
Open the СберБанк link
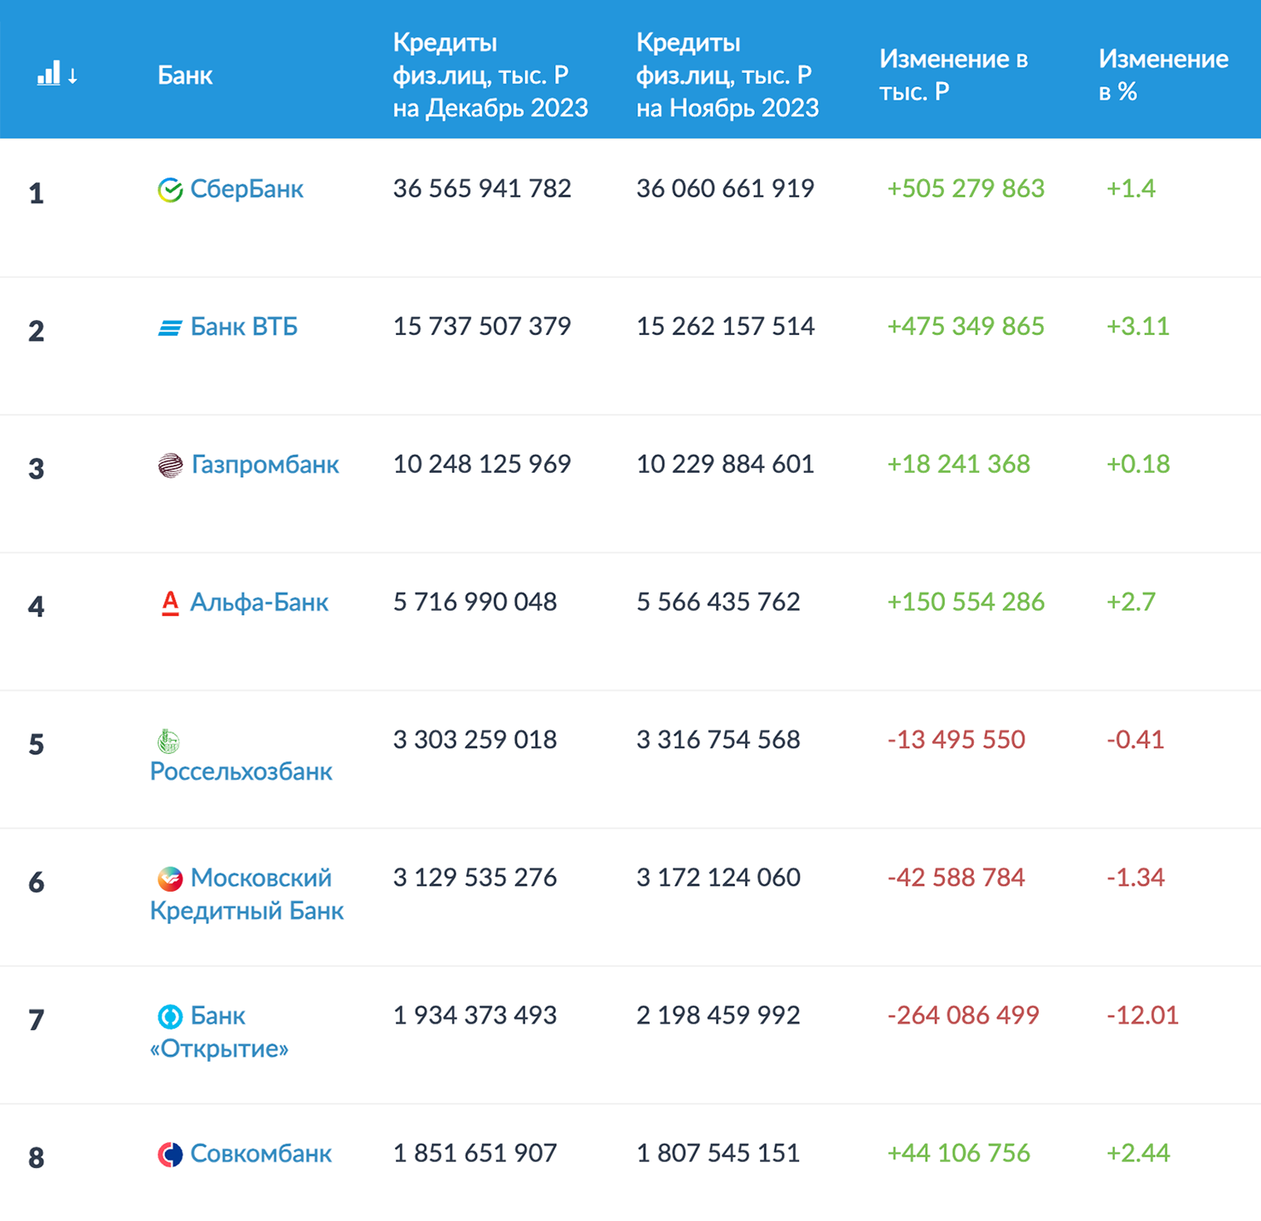tap(247, 189)
